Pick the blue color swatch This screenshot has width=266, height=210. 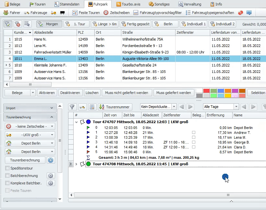click(x=221, y=91)
